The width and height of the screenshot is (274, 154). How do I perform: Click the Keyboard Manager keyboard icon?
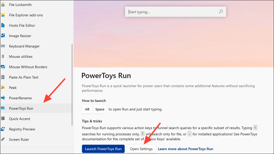pos(3,46)
